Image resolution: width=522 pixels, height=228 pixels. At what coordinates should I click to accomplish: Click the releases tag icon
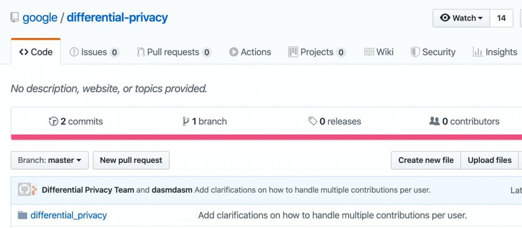[x=313, y=121]
